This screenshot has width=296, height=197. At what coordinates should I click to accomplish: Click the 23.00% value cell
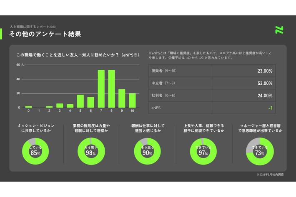coord(265,71)
